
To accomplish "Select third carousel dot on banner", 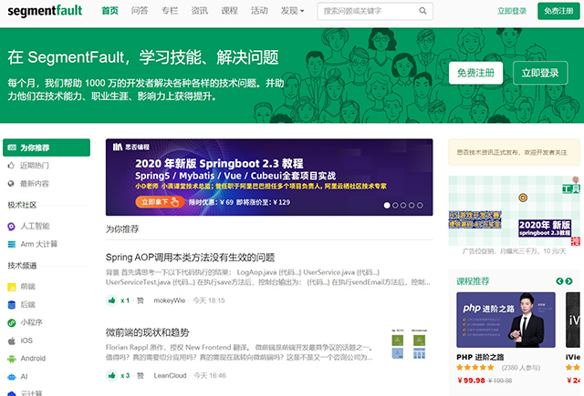I will click(403, 205).
